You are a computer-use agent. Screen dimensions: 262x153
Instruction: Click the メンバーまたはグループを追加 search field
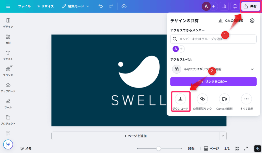click(x=213, y=39)
